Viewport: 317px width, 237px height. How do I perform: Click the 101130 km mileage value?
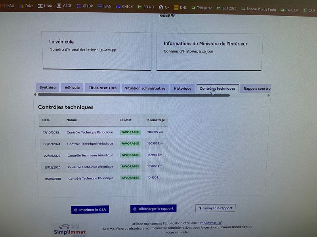[x=154, y=177]
